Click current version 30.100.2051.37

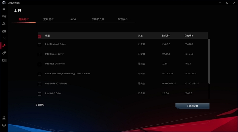point(192,83)
